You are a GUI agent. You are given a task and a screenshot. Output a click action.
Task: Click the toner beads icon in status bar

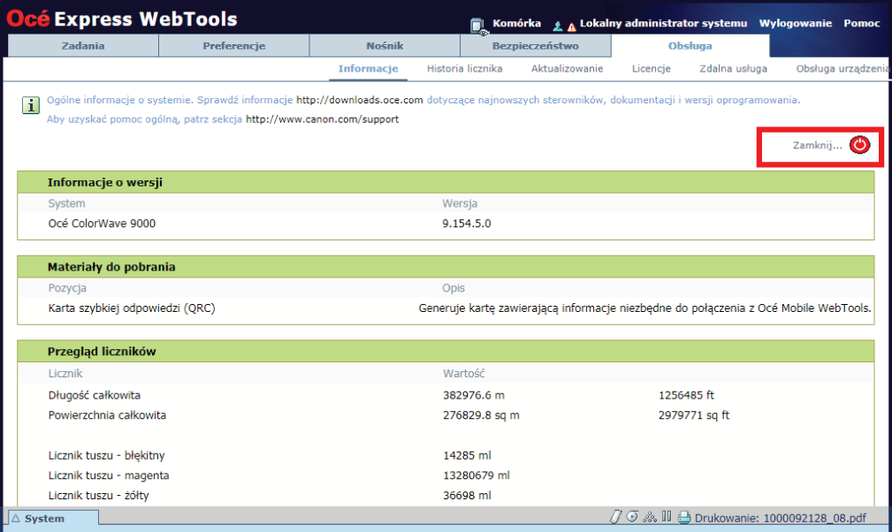tap(650, 517)
